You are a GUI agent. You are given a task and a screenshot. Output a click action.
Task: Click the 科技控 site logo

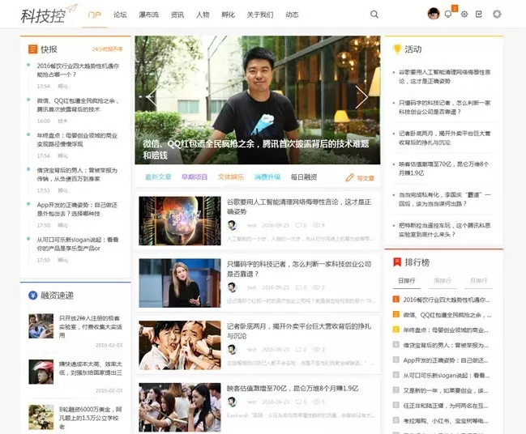point(43,14)
